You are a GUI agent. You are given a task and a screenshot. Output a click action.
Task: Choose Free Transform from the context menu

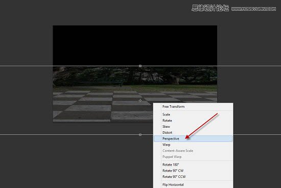pyautogui.click(x=193, y=107)
